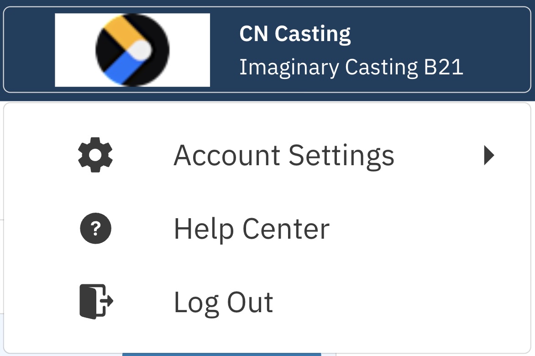
Task: Click the "Log Out" text label
Action: (223, 302)
